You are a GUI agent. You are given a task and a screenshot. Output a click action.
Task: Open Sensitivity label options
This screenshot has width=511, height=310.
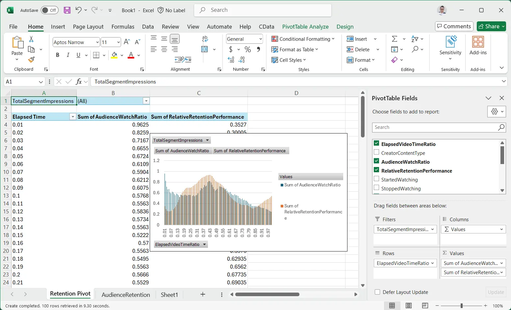coord(450,48)
